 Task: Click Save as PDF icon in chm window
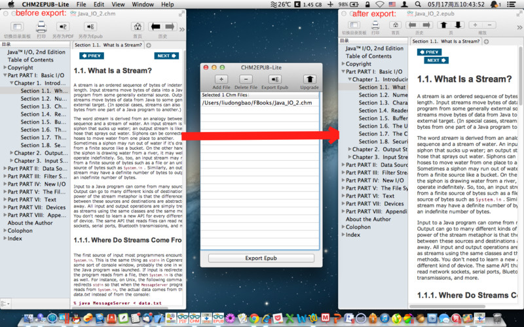coord(62,27)
